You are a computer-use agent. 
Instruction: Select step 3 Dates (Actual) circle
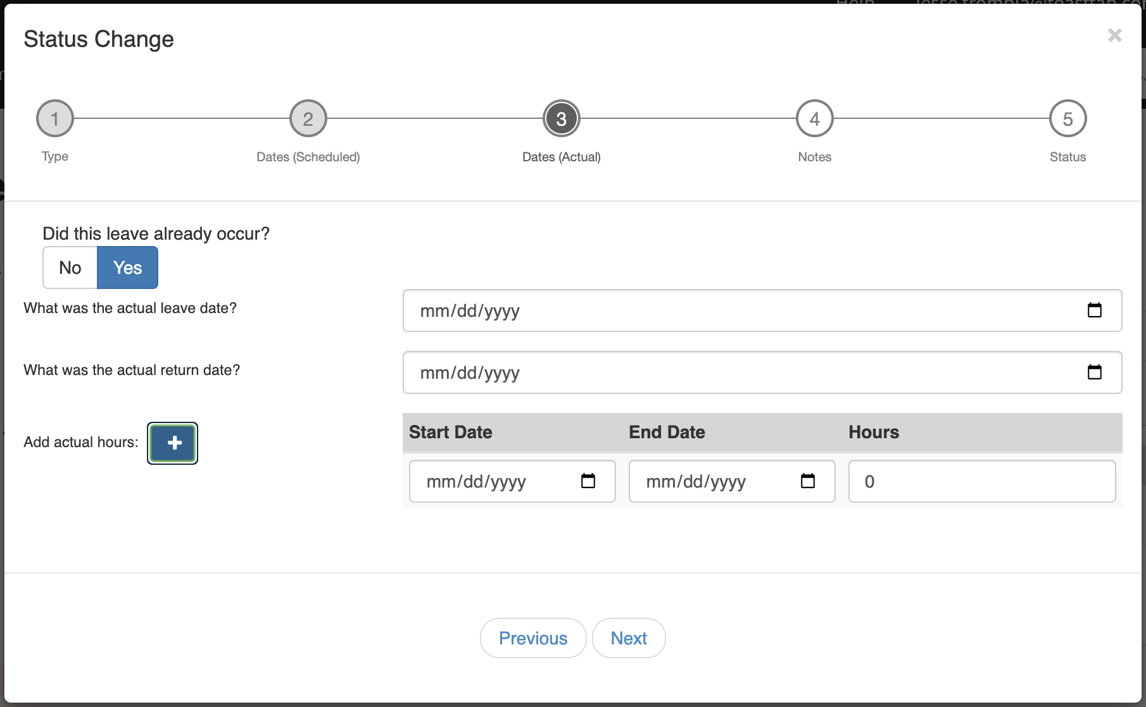[562, 119]
